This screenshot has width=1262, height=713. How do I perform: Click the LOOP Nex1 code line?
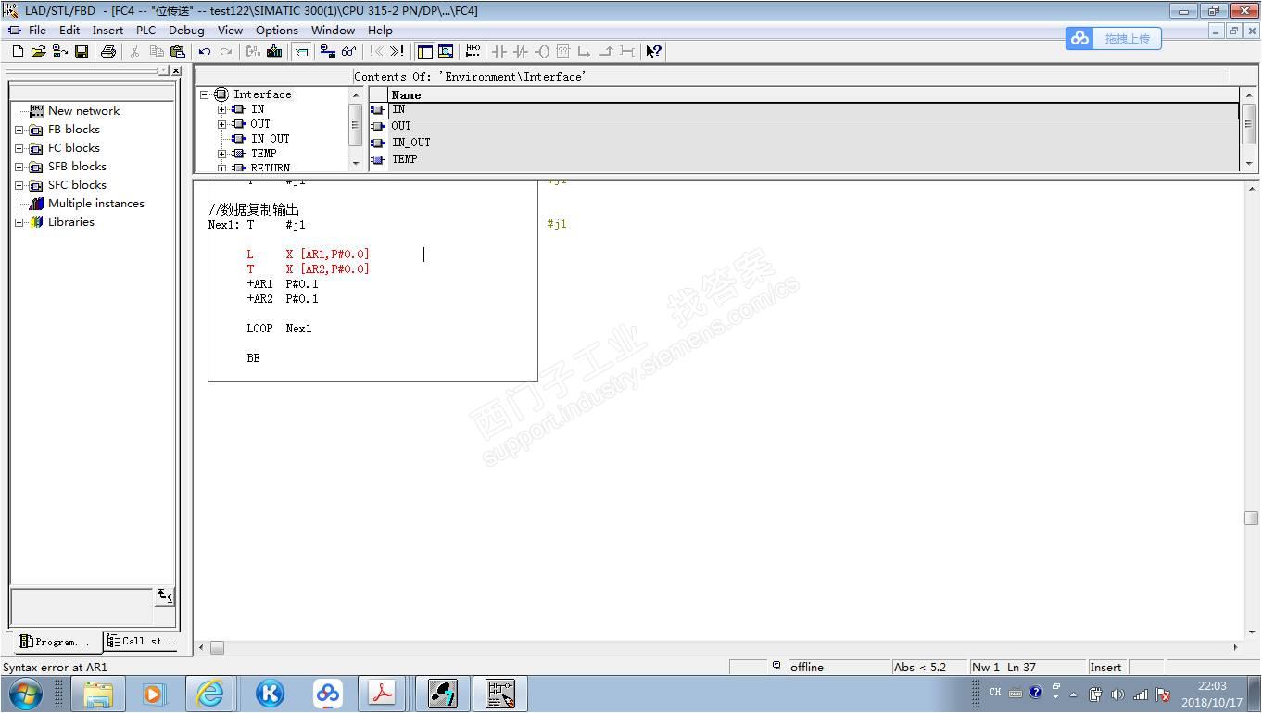[279, 329]
